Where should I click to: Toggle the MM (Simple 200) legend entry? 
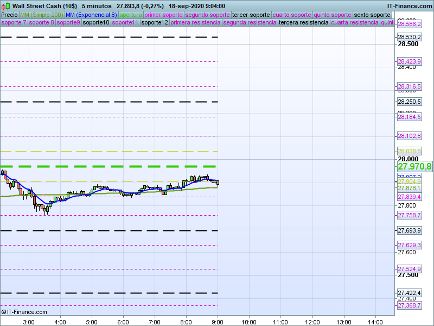pyautogui.click(x=41, y=15)
